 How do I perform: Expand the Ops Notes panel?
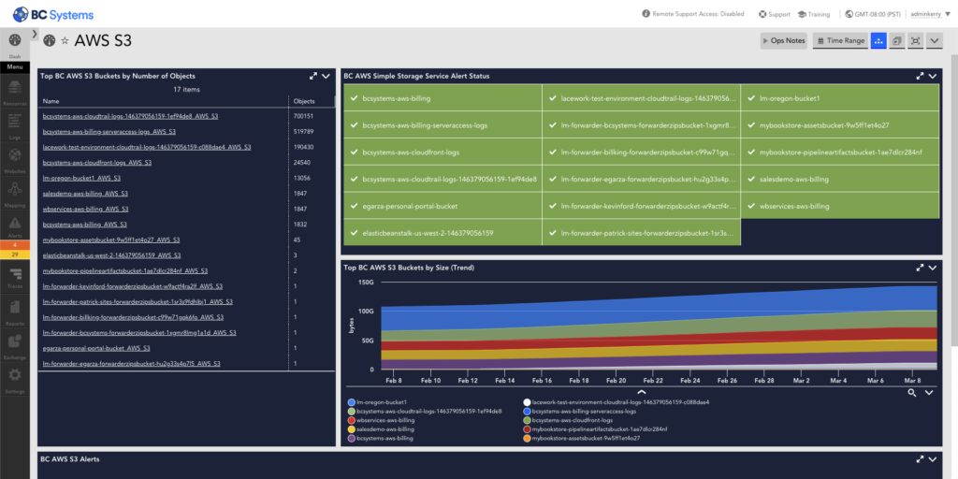pos(784,41)
